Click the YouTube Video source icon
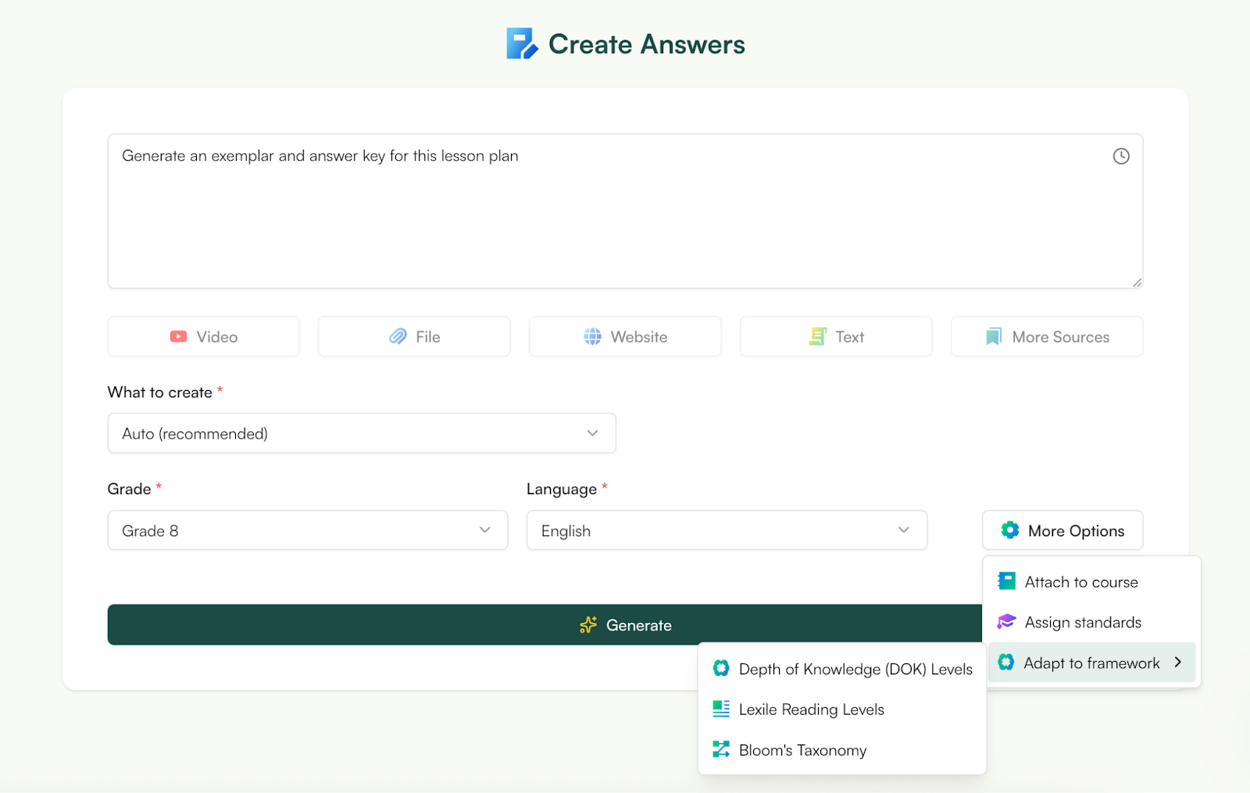Viewport: 1250px width, 793px height. 178,336
